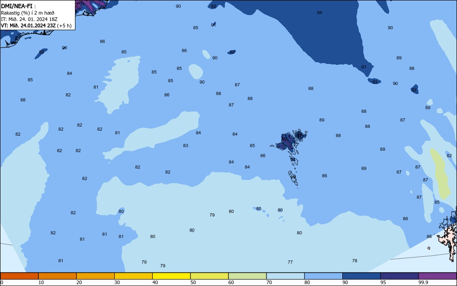Image resolution: width=457 pixels, height=286 pixels.
Task: Click the "60" legend scale label
Action: 231,282
